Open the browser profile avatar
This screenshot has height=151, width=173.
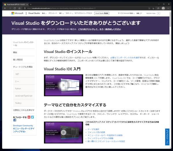(x=163, y=8)
